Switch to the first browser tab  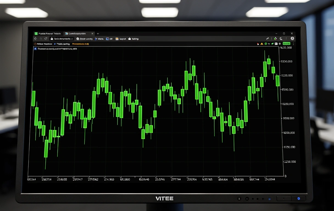click(48, 34)
